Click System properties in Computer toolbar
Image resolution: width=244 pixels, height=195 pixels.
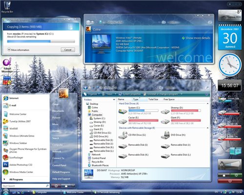pos(130,94)
